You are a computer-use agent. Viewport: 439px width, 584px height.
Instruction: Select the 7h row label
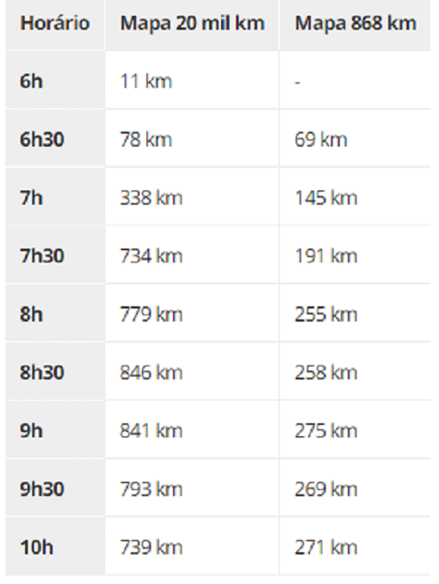pyautogui.click(x=31, y=198)
